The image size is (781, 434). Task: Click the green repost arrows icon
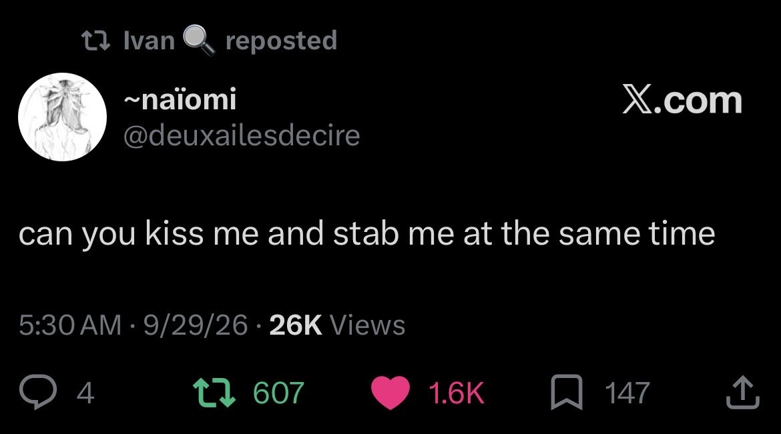coord(214,393)
